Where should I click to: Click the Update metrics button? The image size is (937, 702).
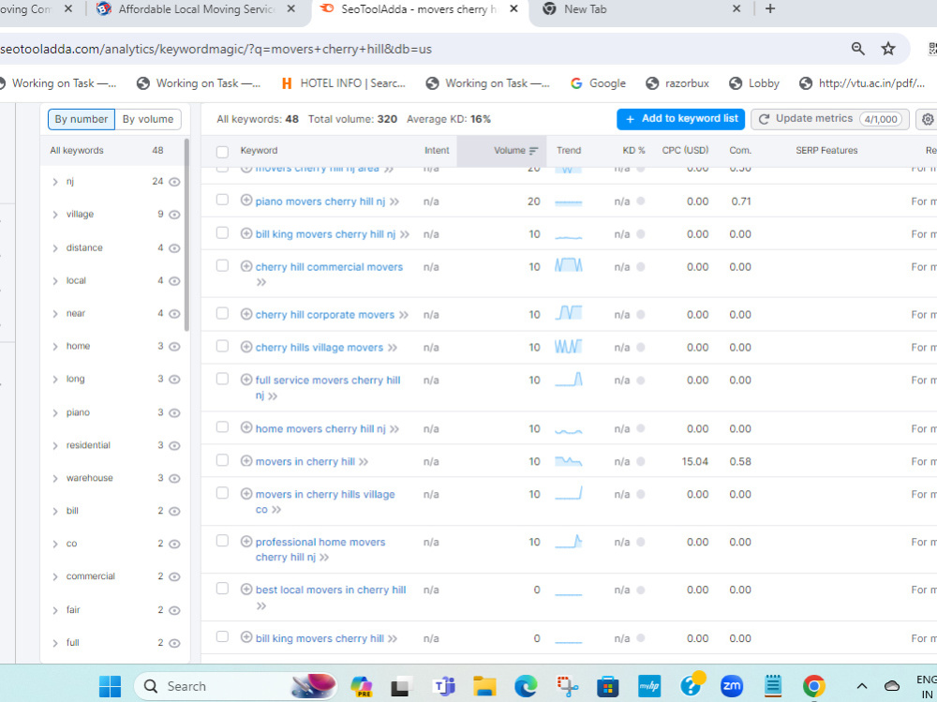pyautogui.click(x=829, y=119)
